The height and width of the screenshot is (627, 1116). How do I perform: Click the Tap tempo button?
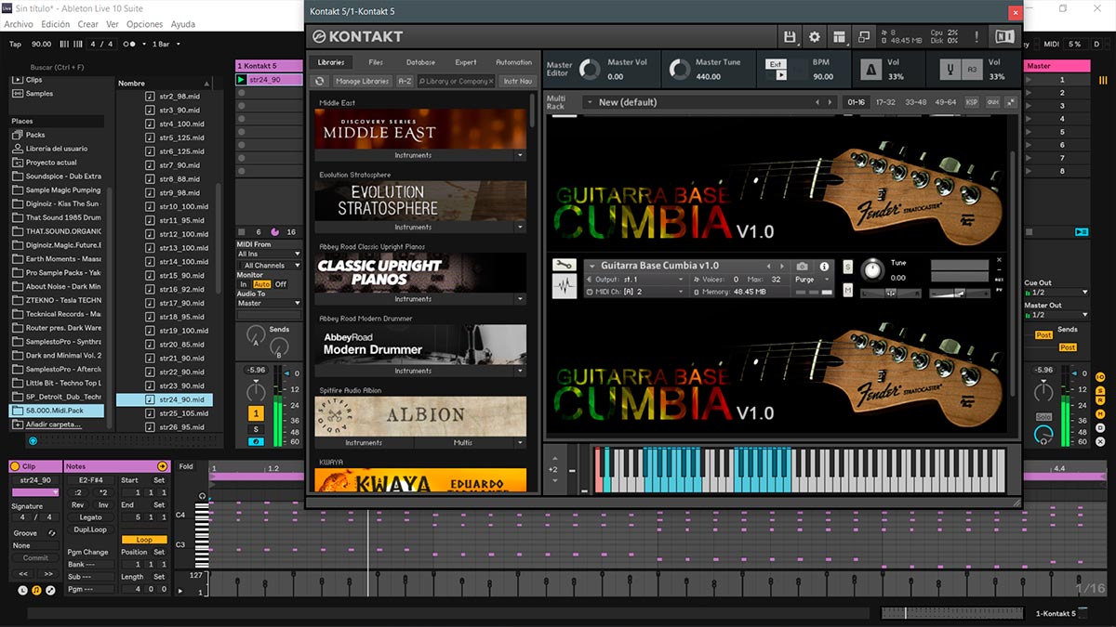tap(15, 44)
